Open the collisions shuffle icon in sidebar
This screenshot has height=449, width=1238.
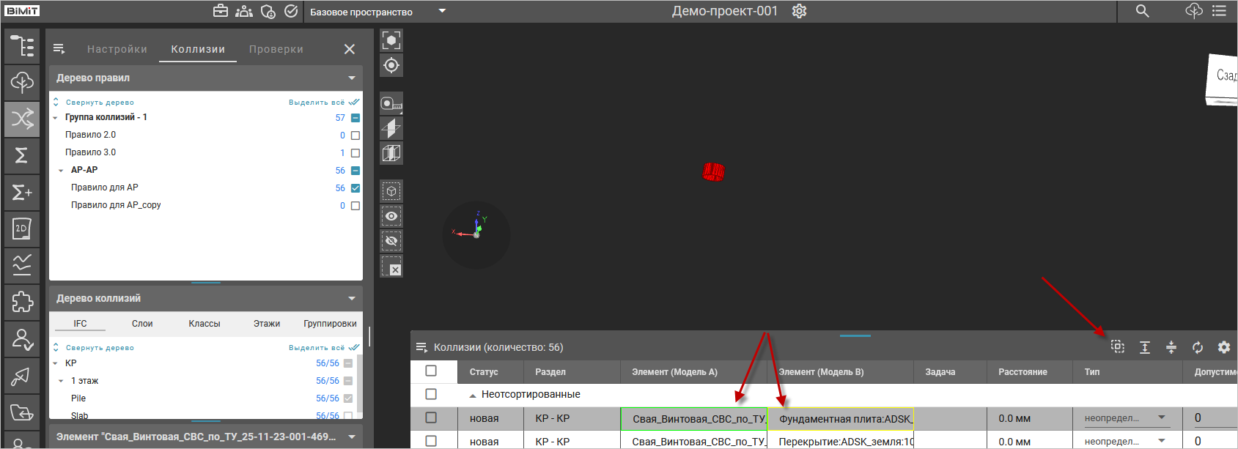tap(22, 119)
